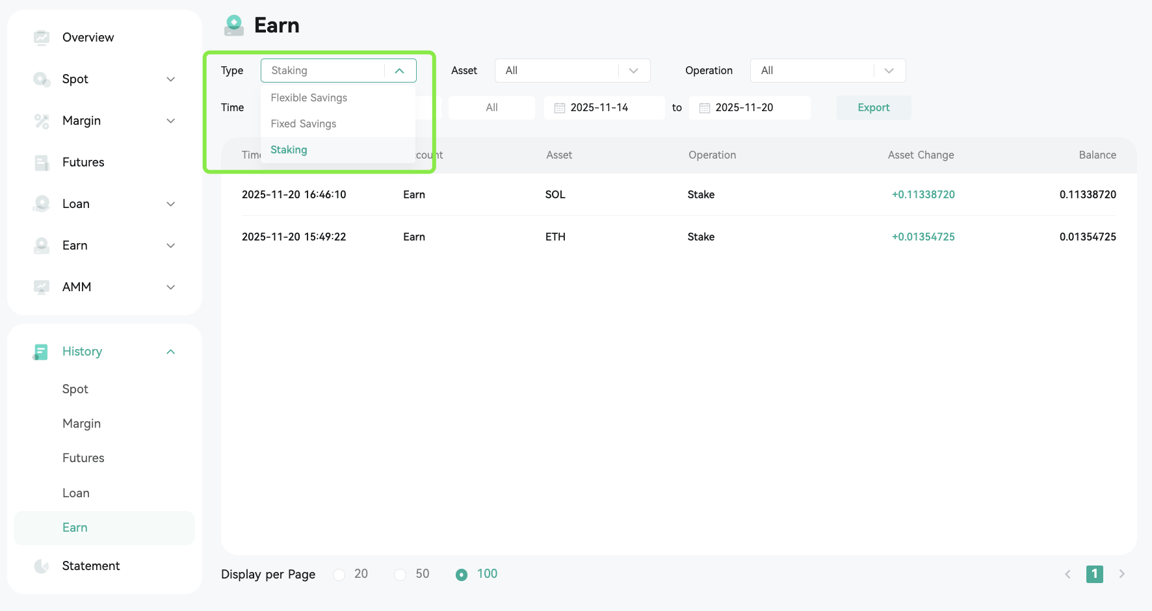Open Earn history submenu item
The height and width of the screenshot is (611, 1152).
click(x=104, y=528)
